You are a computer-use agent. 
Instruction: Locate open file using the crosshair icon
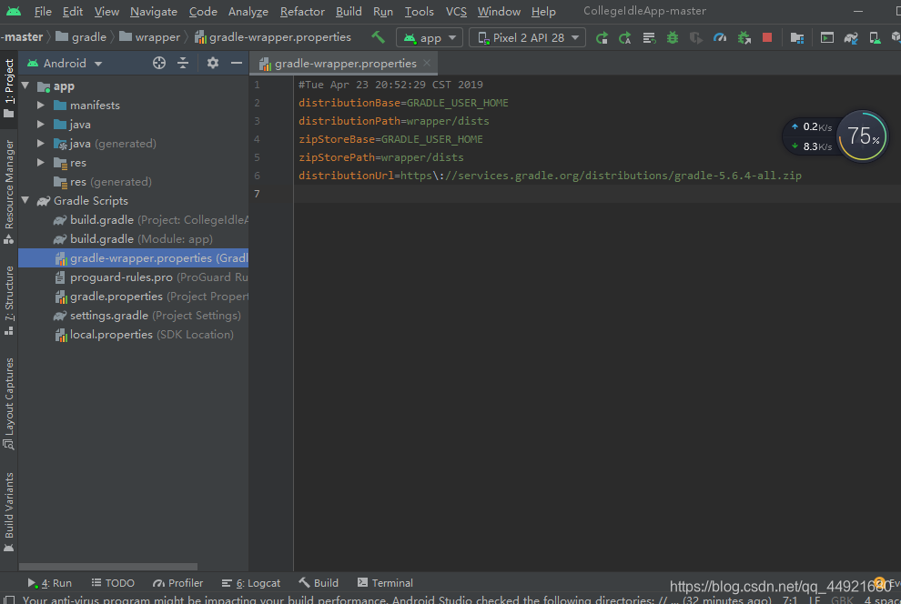158,63
